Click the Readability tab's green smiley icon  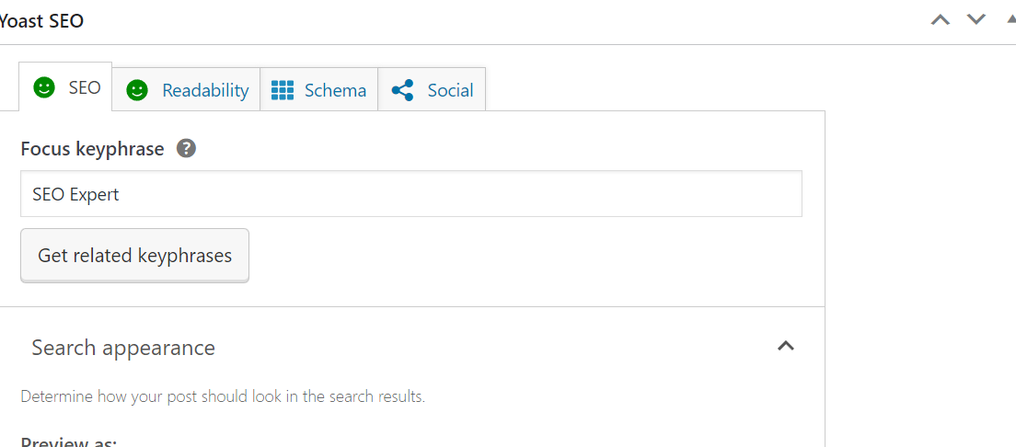pyautogui.click(x=137, y=90)
